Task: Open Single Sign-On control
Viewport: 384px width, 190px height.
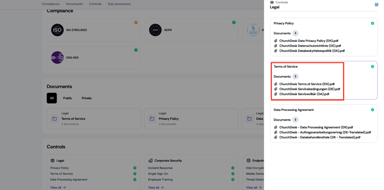Action: click(158, 174)
